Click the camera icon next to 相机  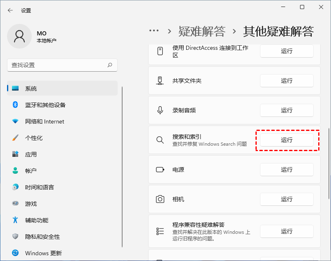click(160, 199)
